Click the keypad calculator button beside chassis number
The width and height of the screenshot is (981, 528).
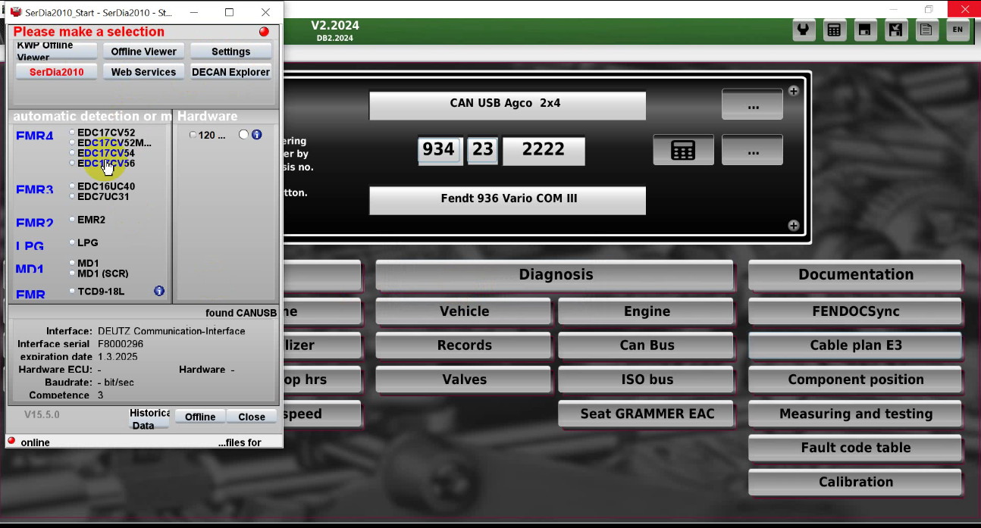click(683, 150)
